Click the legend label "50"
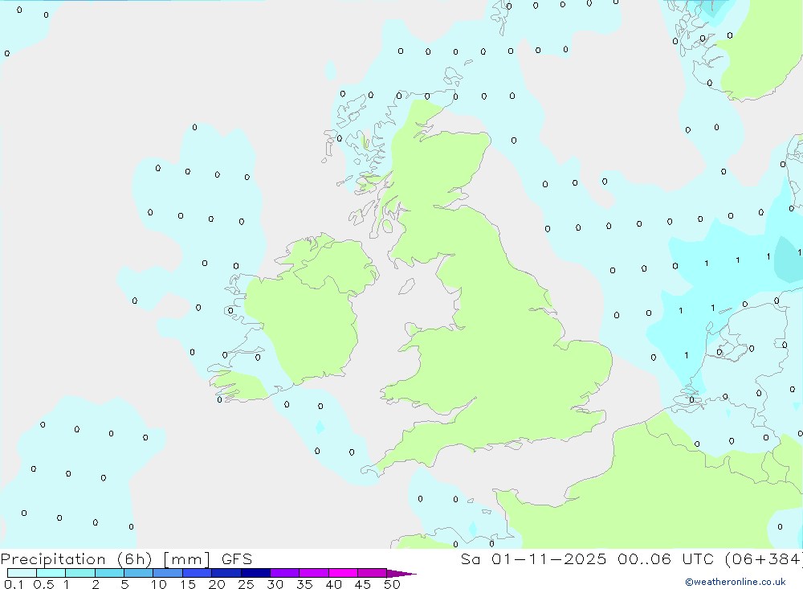Viewport: 803px width, 589px height. pos(392,584)
